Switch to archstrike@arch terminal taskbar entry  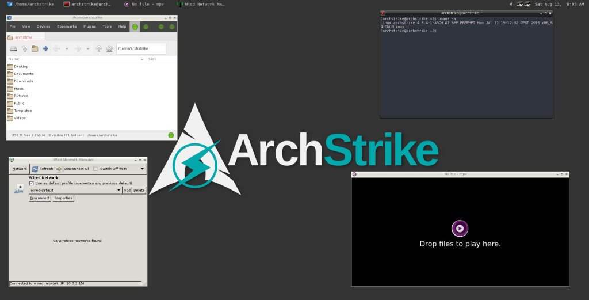click(x=87, y=4)
